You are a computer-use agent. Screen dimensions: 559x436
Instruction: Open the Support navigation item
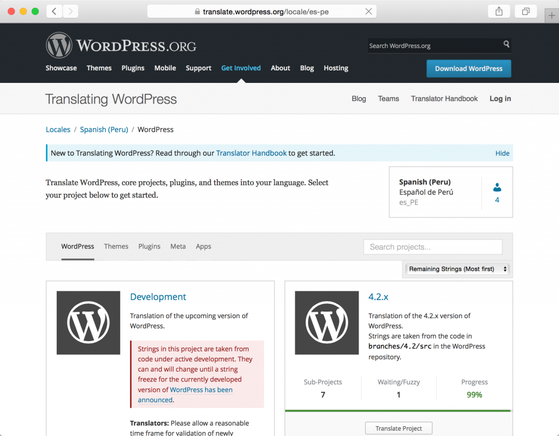click(x=199, y=68)
